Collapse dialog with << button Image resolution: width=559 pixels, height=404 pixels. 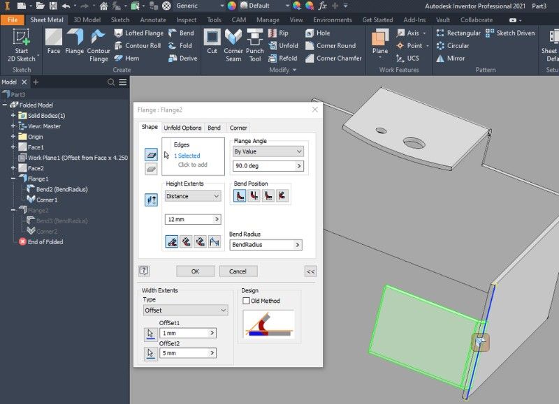[310, 271]
